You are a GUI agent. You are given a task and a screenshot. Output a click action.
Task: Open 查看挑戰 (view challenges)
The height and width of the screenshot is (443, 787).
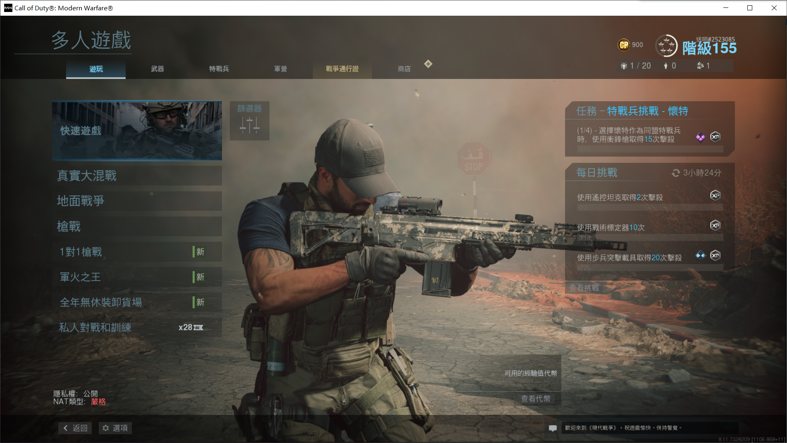[x=584, y=288]
